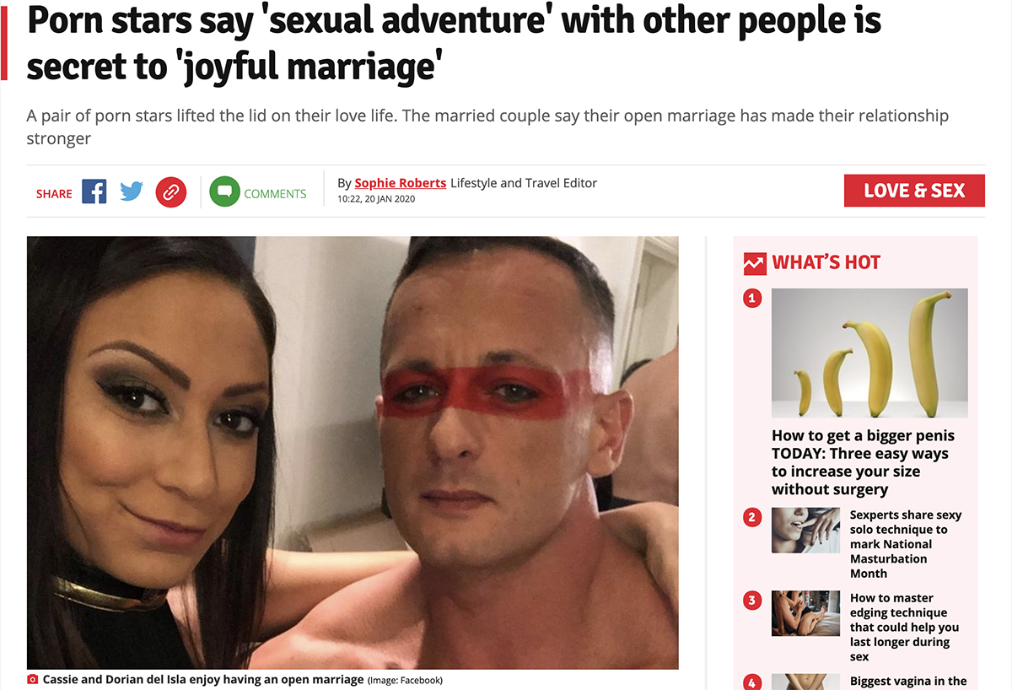Open the COMMENTS link
The height and width of the screenshot is (690, 1012).
coord(275,193)
